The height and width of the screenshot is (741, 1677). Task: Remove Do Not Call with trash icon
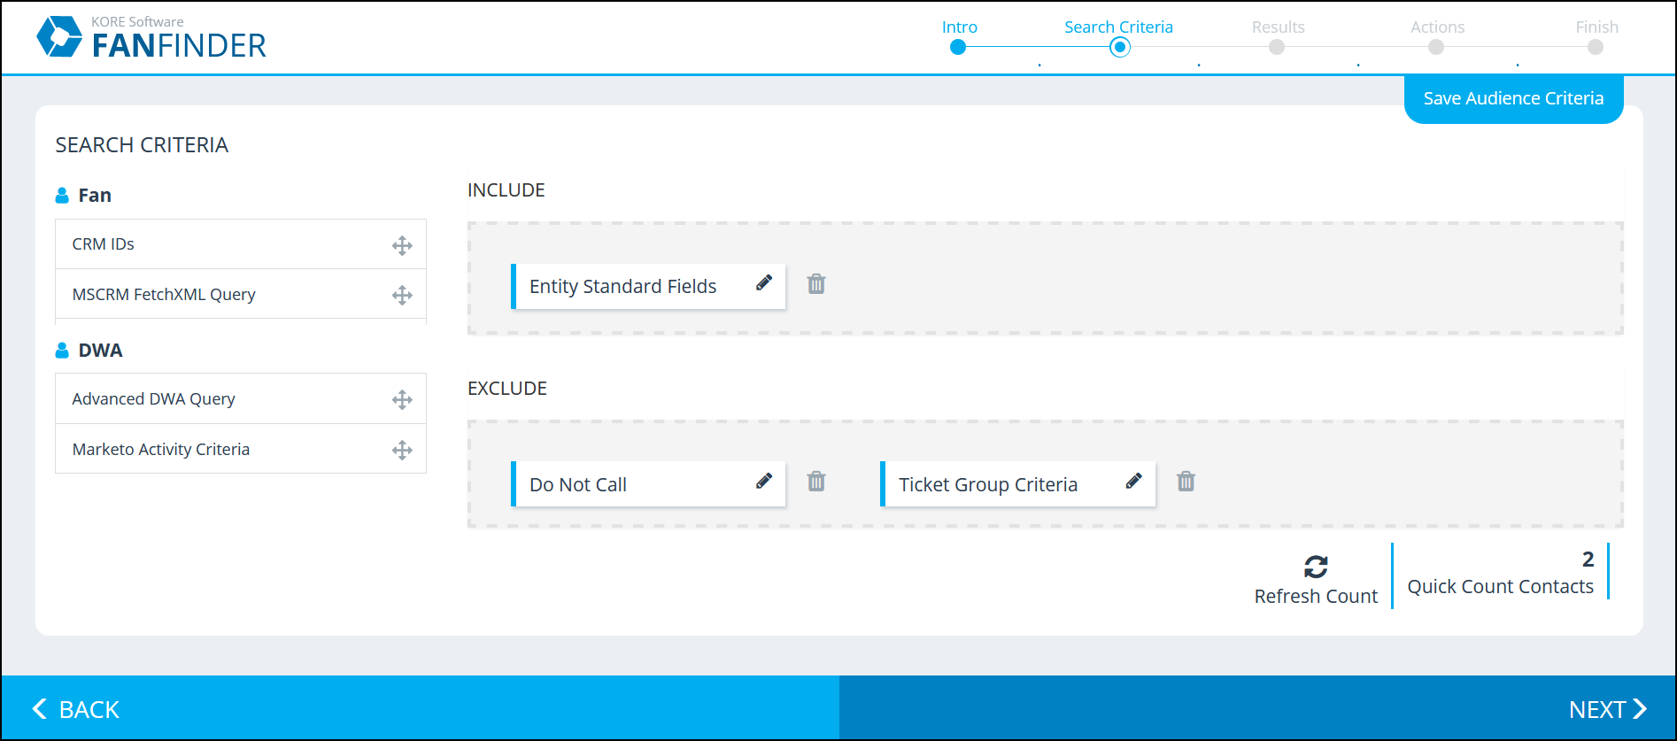[816, 482]
